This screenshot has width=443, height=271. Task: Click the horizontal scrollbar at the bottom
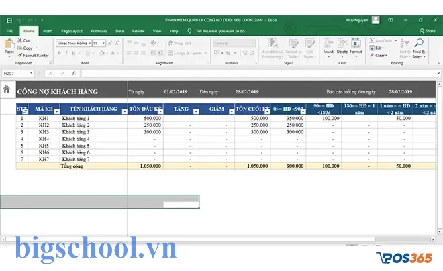coord(191,239)
